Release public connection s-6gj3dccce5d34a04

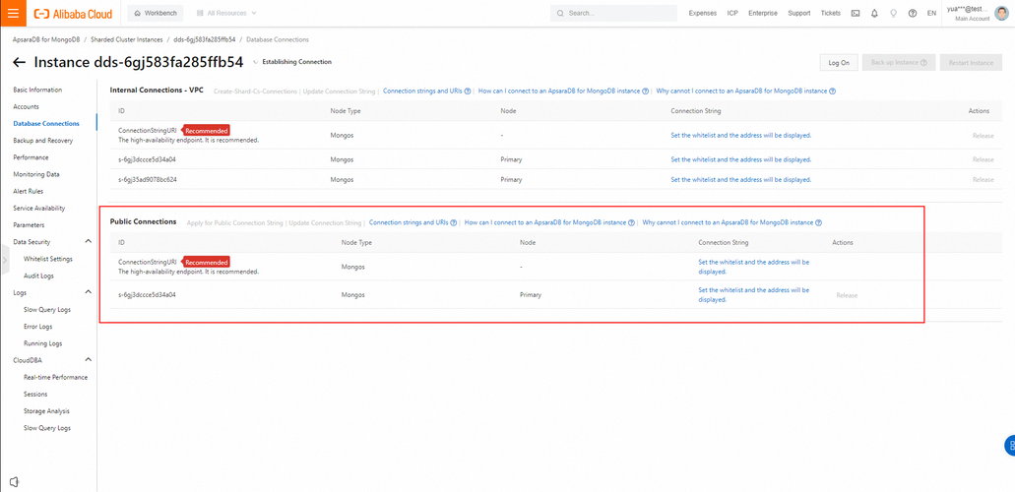pyautogui.click(x=847, y=295)
